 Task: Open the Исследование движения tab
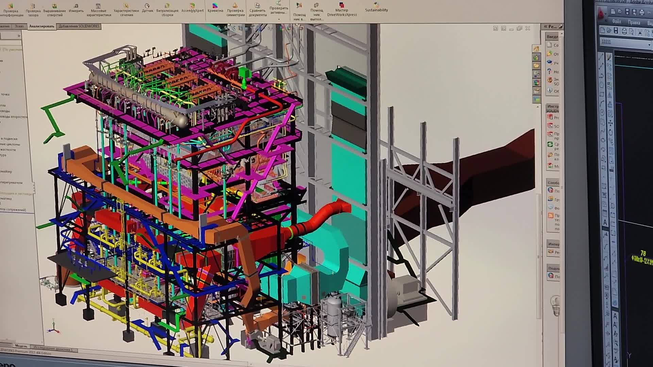pyautogui.click(x=52, y=349)
